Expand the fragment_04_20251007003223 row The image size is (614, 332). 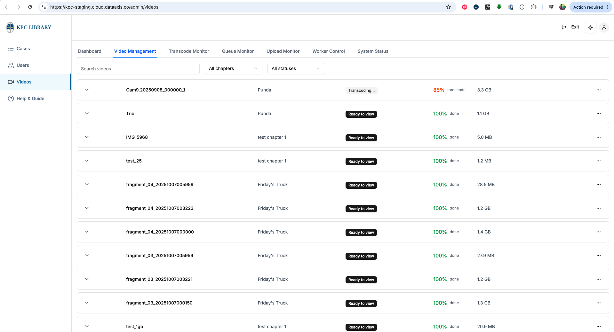[x=87, y=208]
